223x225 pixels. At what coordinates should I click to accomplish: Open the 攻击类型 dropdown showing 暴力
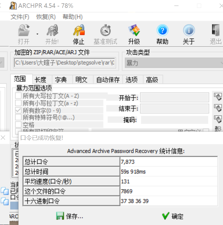point(174,63)
